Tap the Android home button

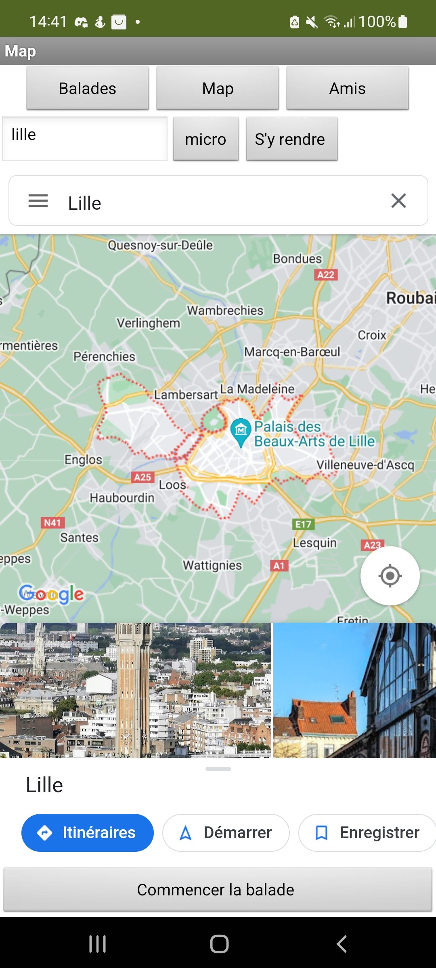[219, 944]
